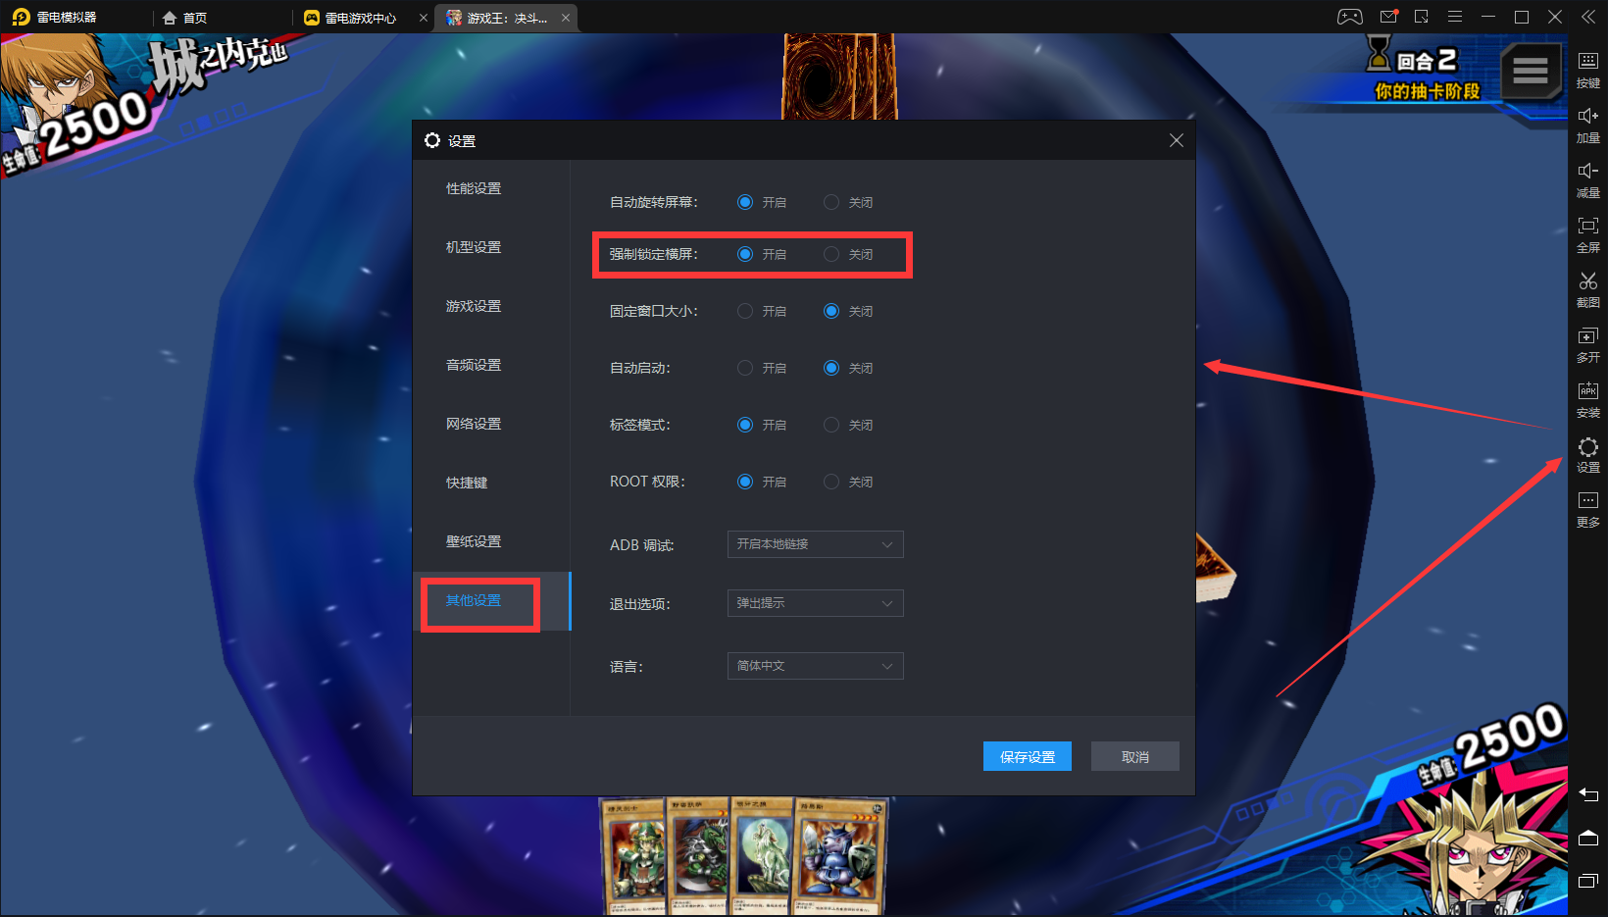The height and width of the screenshot is (917, 1608).
Task: Click the volume up (加量) icon
Action: [x=1587, y=122]
